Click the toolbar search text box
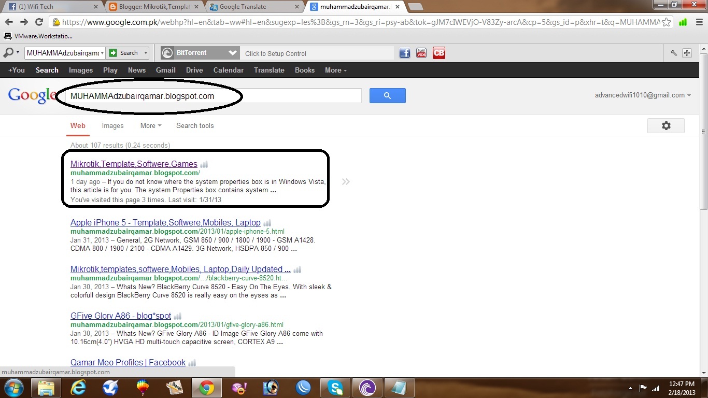 coord(62,53)
